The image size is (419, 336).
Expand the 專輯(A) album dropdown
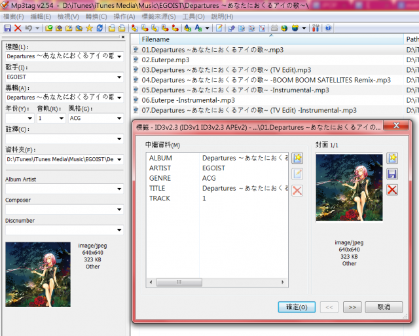coord(119,98)
